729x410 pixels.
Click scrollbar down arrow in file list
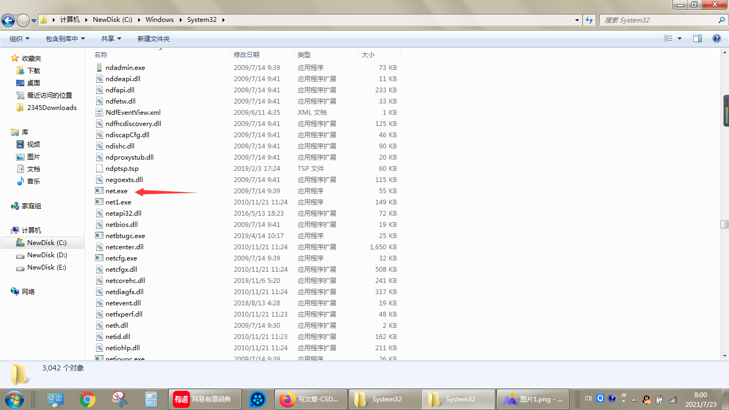(726, 355)
